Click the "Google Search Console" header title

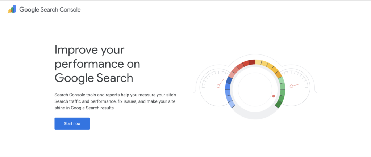click(50, 10)
